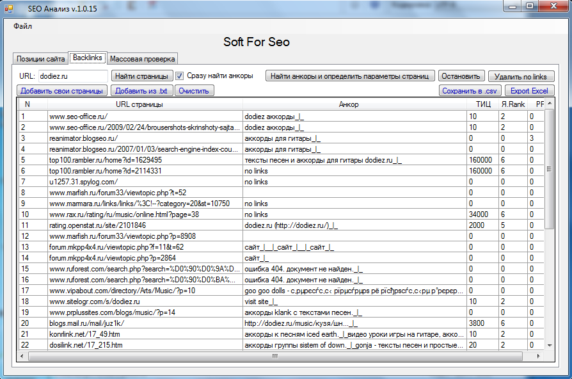
Task: Click the horizontal scrollbar thumb
Action: coord(275,356)
